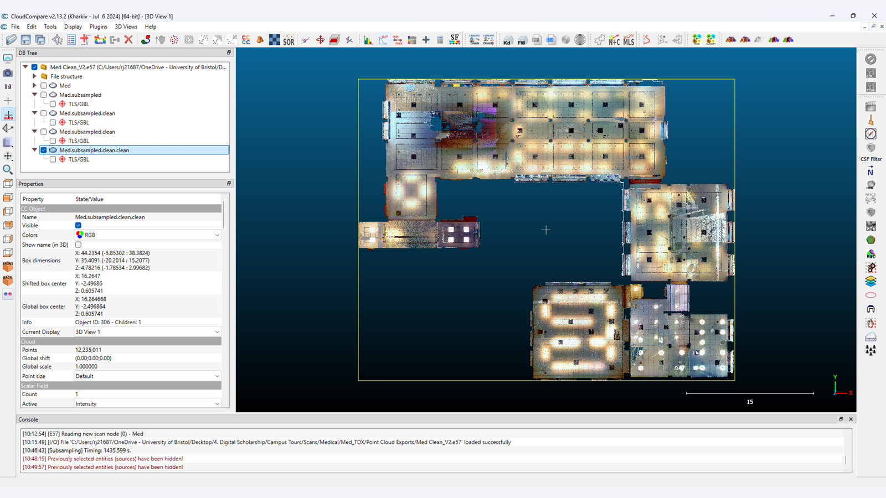Start the Translate/Rotate tool
886x498 pixels.
click(320, 40)
